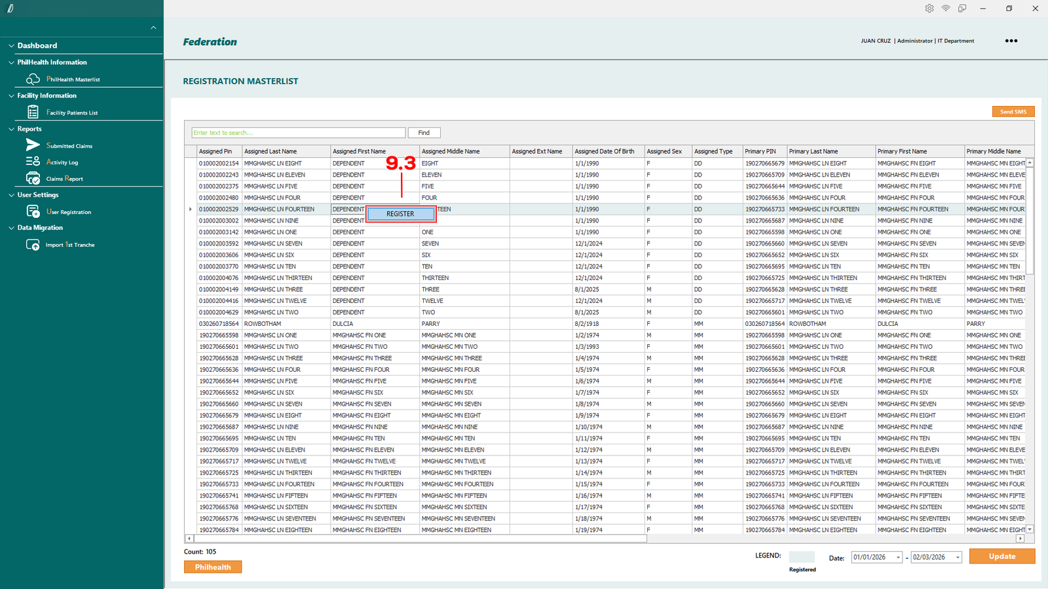Select REGISTER from the context menu
1048x589 pixels.
[x=400, y=214]
